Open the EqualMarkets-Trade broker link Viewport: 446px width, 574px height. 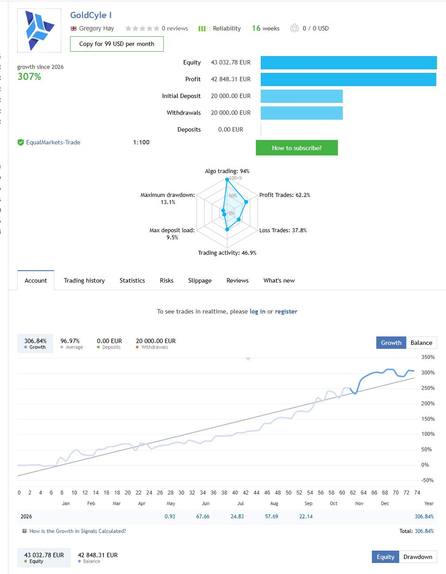pyautogui.click(x=53, y=142)
